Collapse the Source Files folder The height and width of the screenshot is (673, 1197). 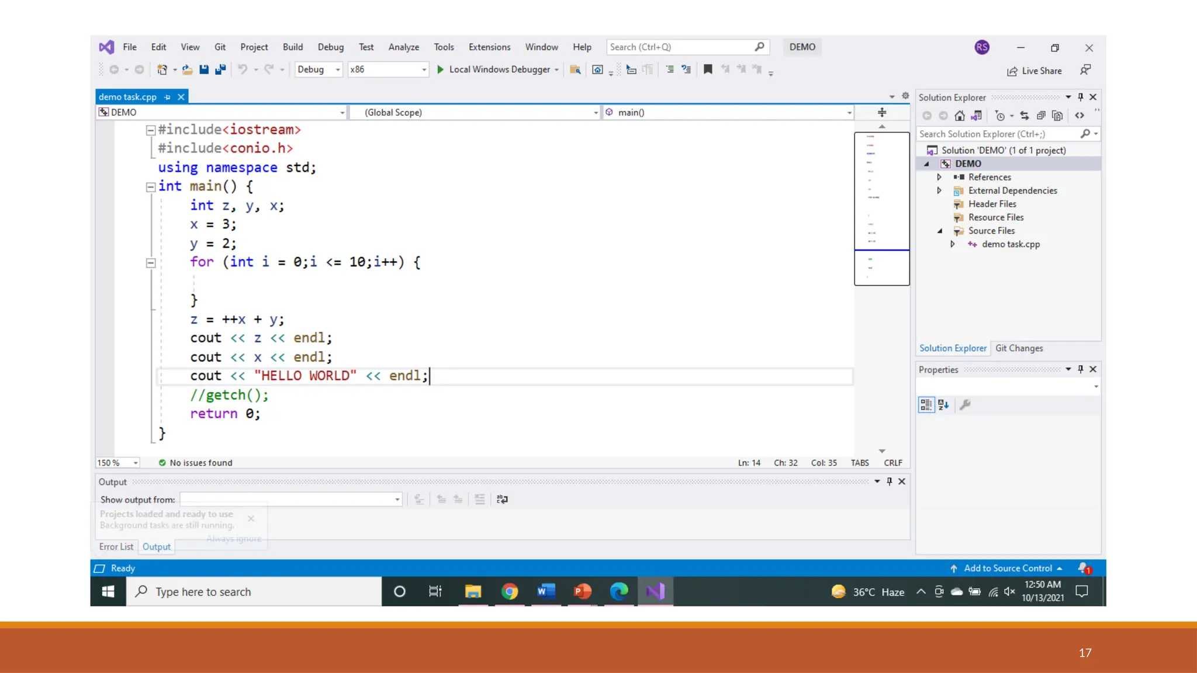940,231
